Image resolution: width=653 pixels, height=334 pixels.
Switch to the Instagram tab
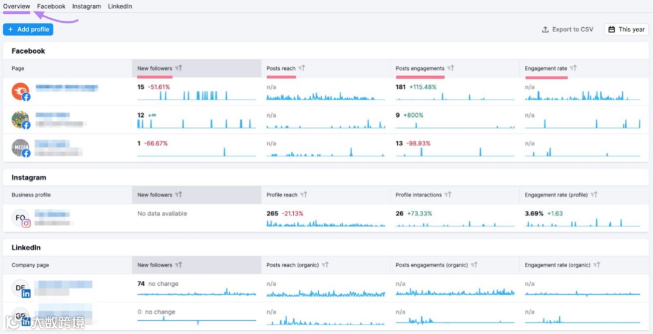(x=86, y=6)
